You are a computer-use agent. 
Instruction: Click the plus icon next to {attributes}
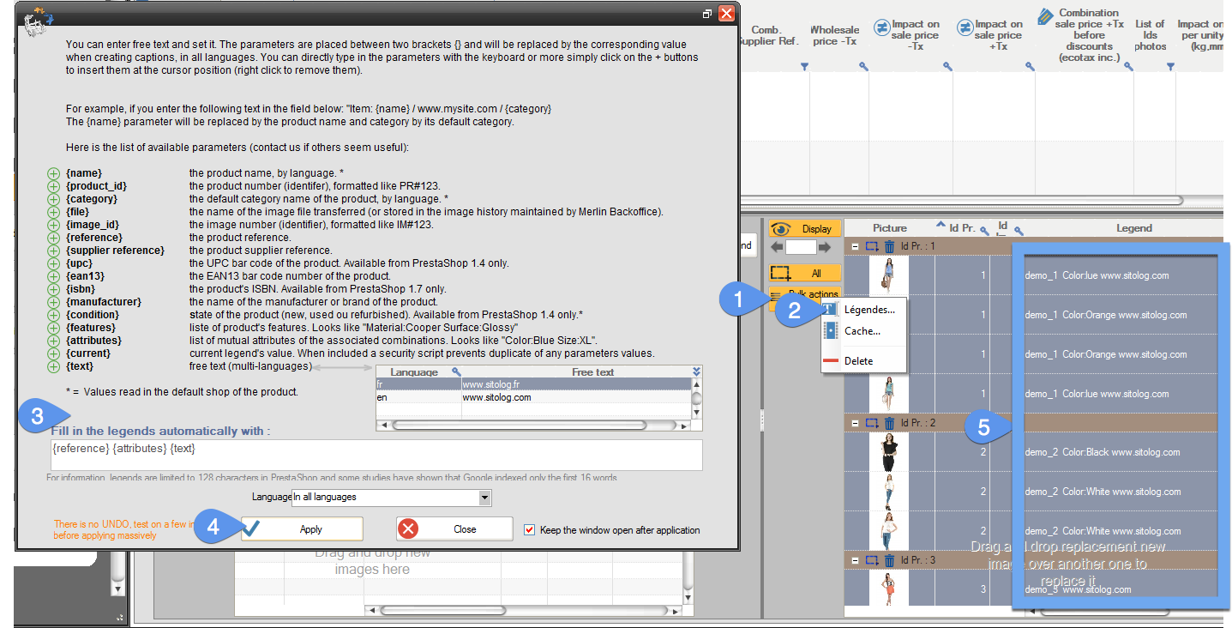pos(53,341)
